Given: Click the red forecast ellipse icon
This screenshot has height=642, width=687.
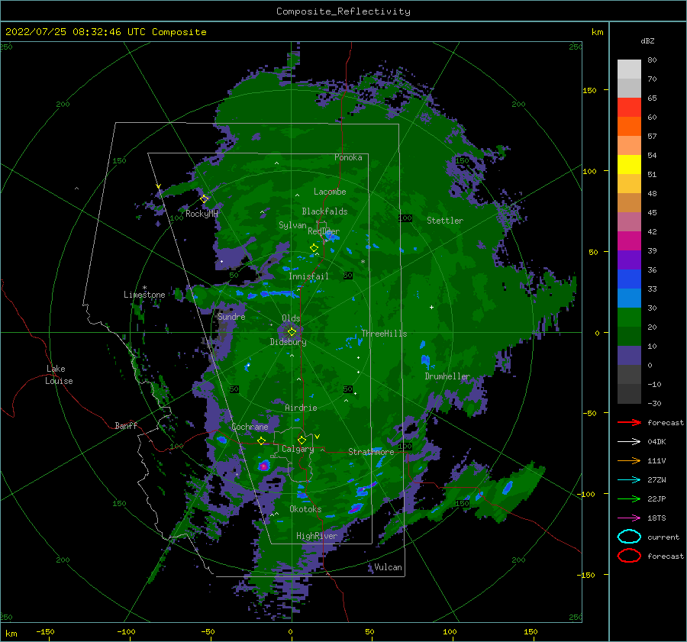Looking at the screenshot, I should coord(629,556).
